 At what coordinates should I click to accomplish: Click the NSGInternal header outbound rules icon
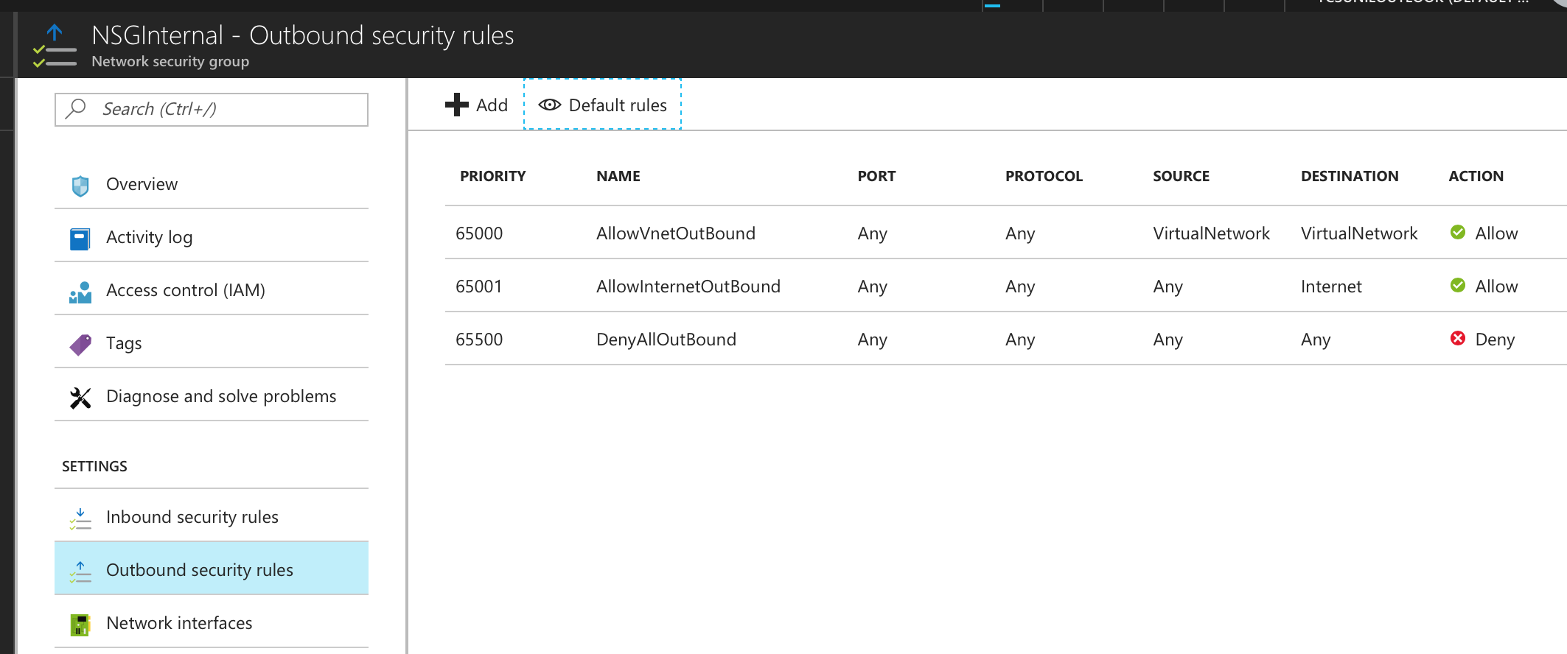pyautogui.click(x=55, y=46)
